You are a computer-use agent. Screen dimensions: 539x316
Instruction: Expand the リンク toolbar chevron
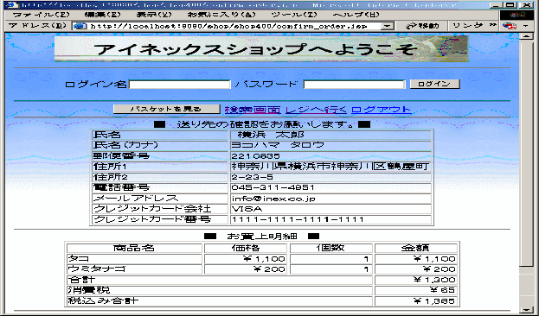click(x=493, y=25)
